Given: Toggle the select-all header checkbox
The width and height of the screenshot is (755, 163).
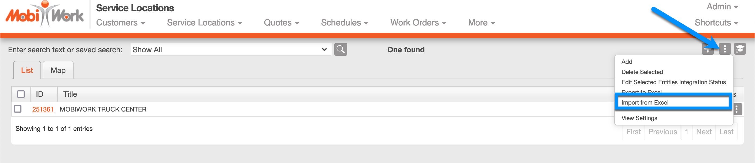Looking at the screenshot, I should (x=21, y=94).
